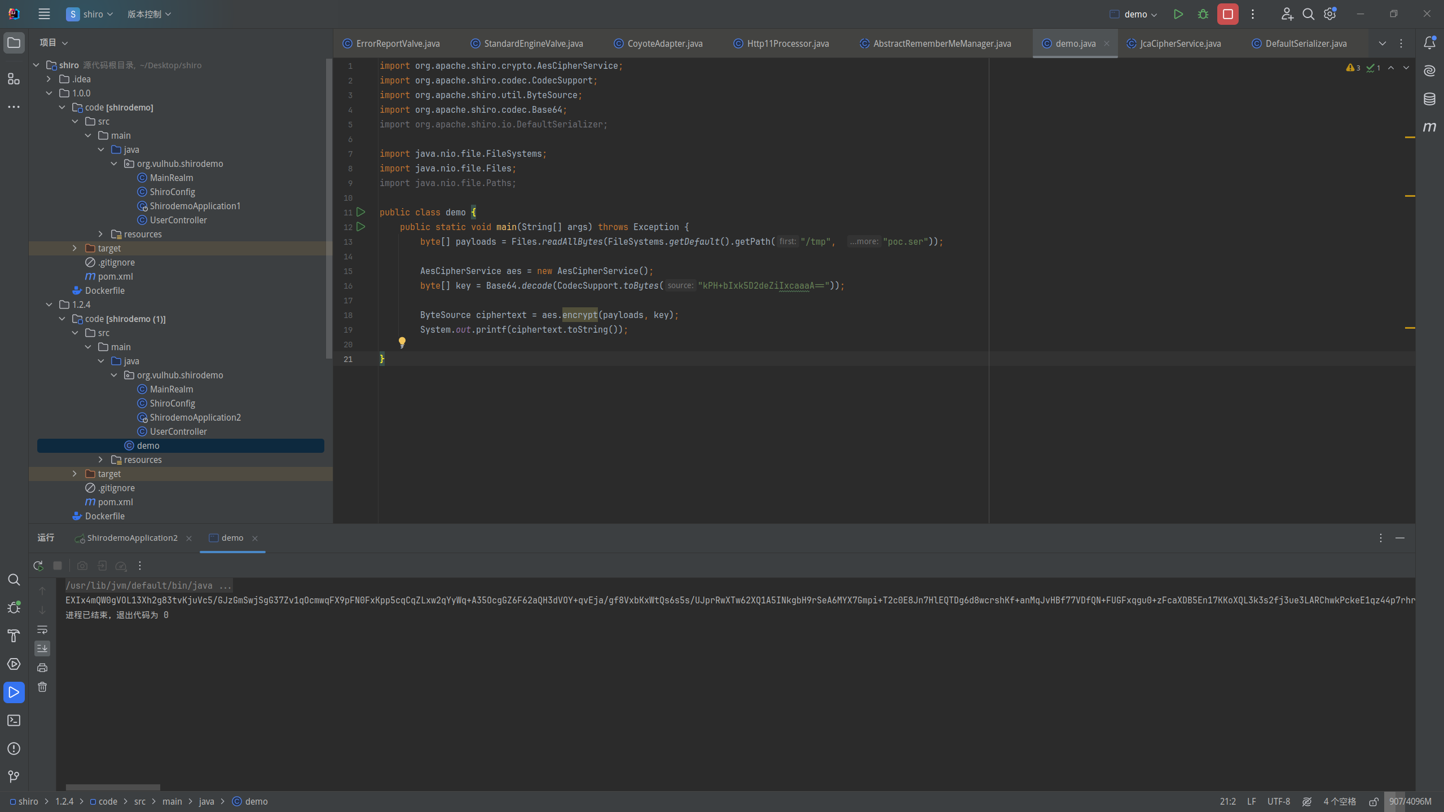Viewport: 1444px width, 812px height.
Task: Click the memory indicator 907/4096M
Action: click(1410, 802)
